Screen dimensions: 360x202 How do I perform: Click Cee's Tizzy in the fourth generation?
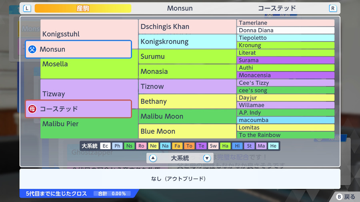pyautogui.click(x=286, y=83)
